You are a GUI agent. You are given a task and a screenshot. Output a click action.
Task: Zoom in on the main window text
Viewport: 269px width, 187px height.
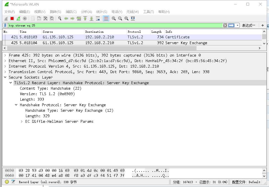pos(114,18)
